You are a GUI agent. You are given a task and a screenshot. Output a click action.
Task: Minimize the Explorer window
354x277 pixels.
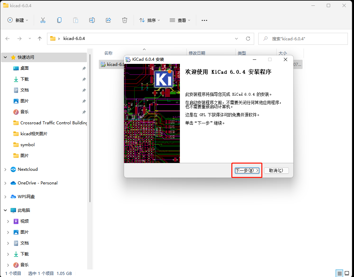[313, 6]
